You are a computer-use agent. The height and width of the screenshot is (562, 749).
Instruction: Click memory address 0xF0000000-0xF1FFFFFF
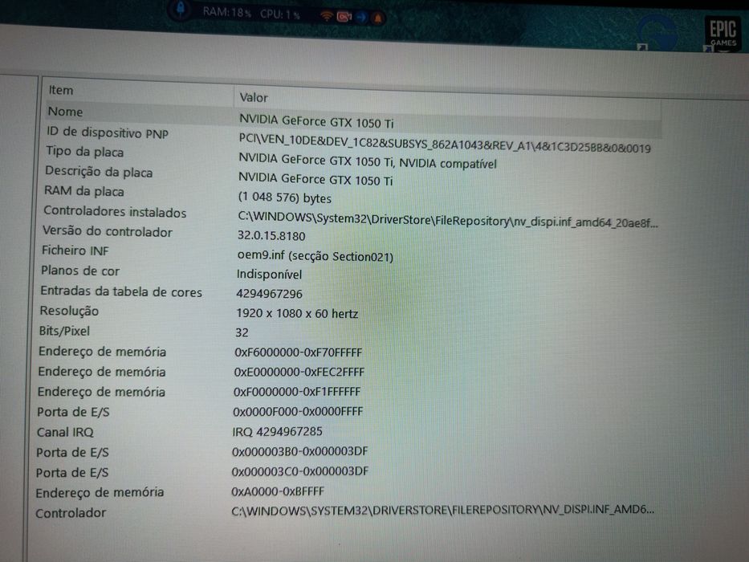[x=297, y=392]
